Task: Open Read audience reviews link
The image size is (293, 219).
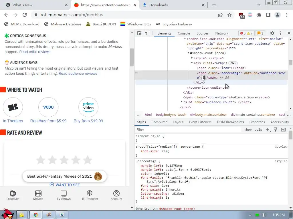Action: (78, 73)
